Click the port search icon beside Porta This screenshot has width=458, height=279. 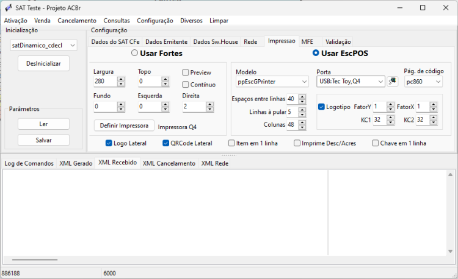(393, 81)
